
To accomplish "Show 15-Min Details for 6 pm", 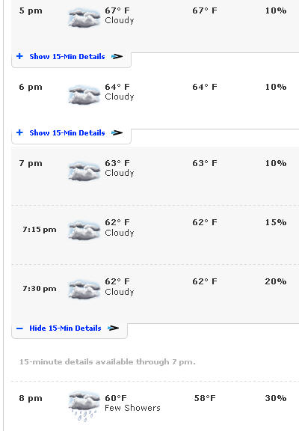I will (x=67, y=132).
